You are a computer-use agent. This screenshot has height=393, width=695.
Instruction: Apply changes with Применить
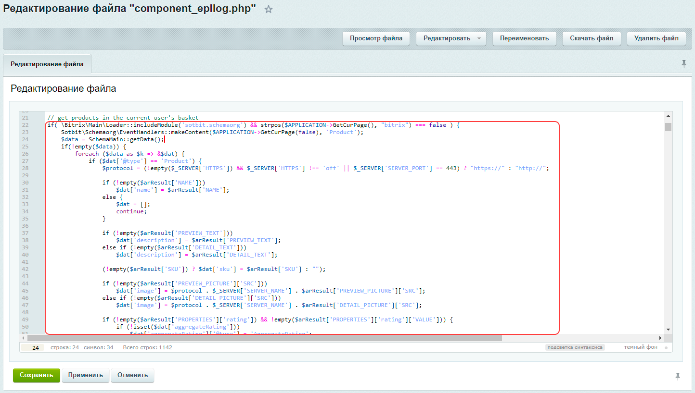(85, 375)
